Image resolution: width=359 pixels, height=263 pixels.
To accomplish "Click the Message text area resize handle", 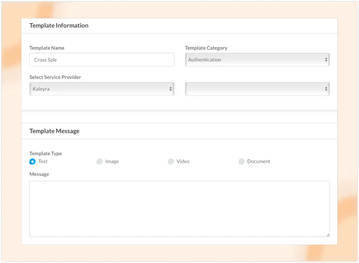I will click(328, 235).
